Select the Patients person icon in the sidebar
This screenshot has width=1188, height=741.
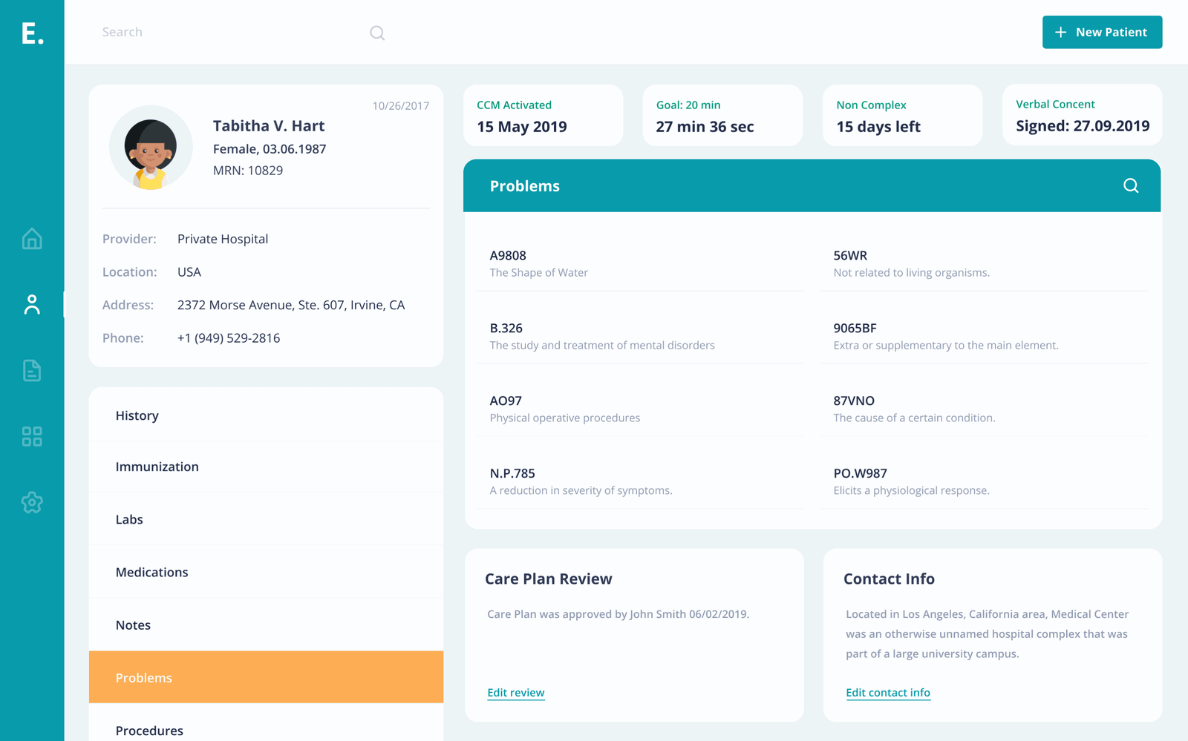click(32, 305)
